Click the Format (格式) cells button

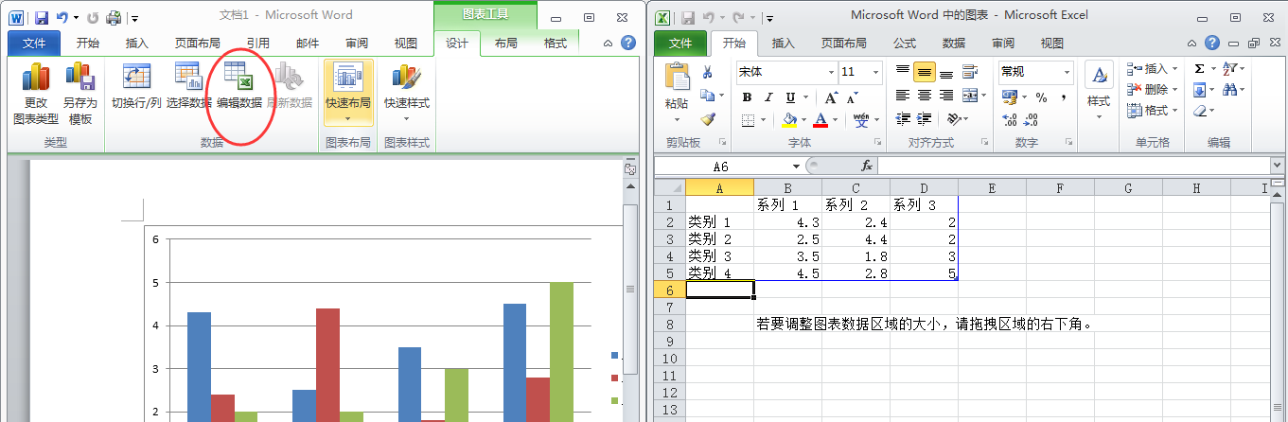[1152, 111]
